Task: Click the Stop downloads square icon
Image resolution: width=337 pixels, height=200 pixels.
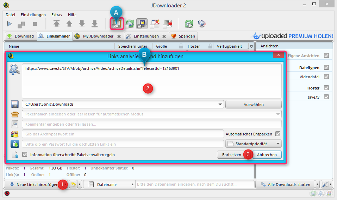Action: [35, 24]
